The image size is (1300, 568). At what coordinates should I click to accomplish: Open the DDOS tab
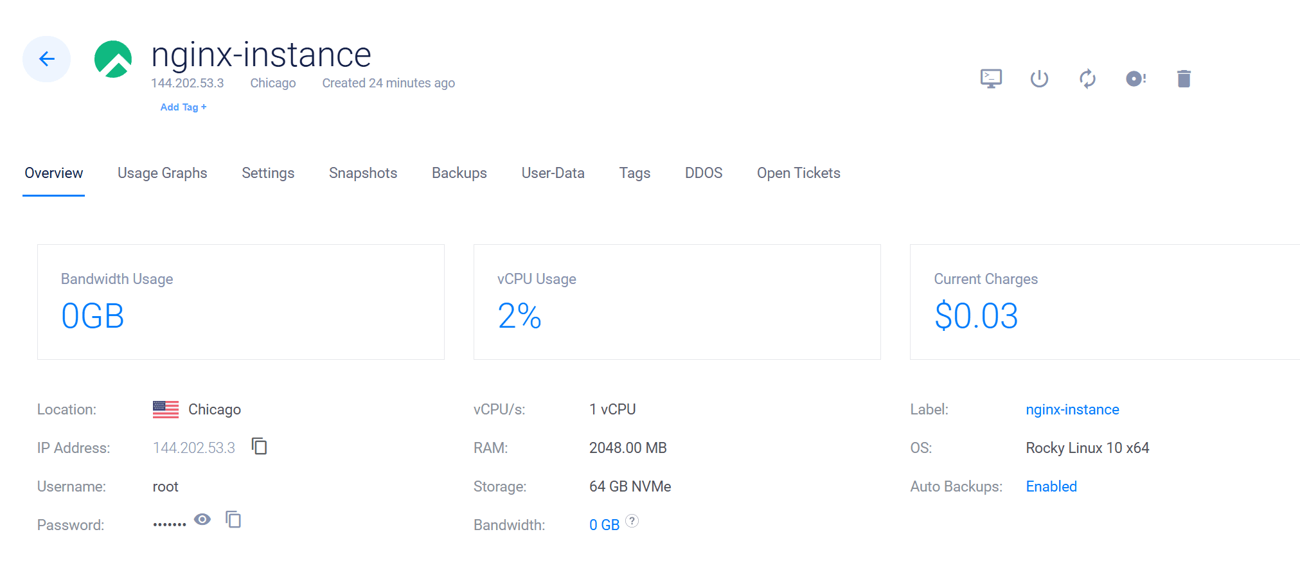click(704, 173)
